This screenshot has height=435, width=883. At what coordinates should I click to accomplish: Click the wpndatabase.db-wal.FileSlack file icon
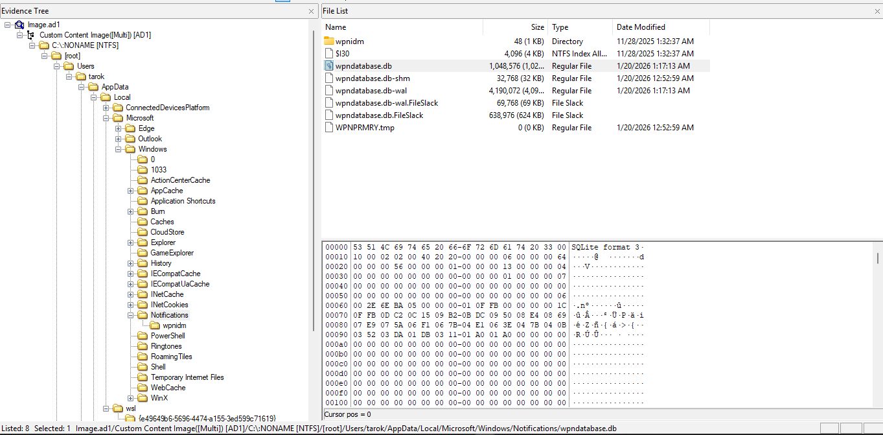[x=328, y=103]
